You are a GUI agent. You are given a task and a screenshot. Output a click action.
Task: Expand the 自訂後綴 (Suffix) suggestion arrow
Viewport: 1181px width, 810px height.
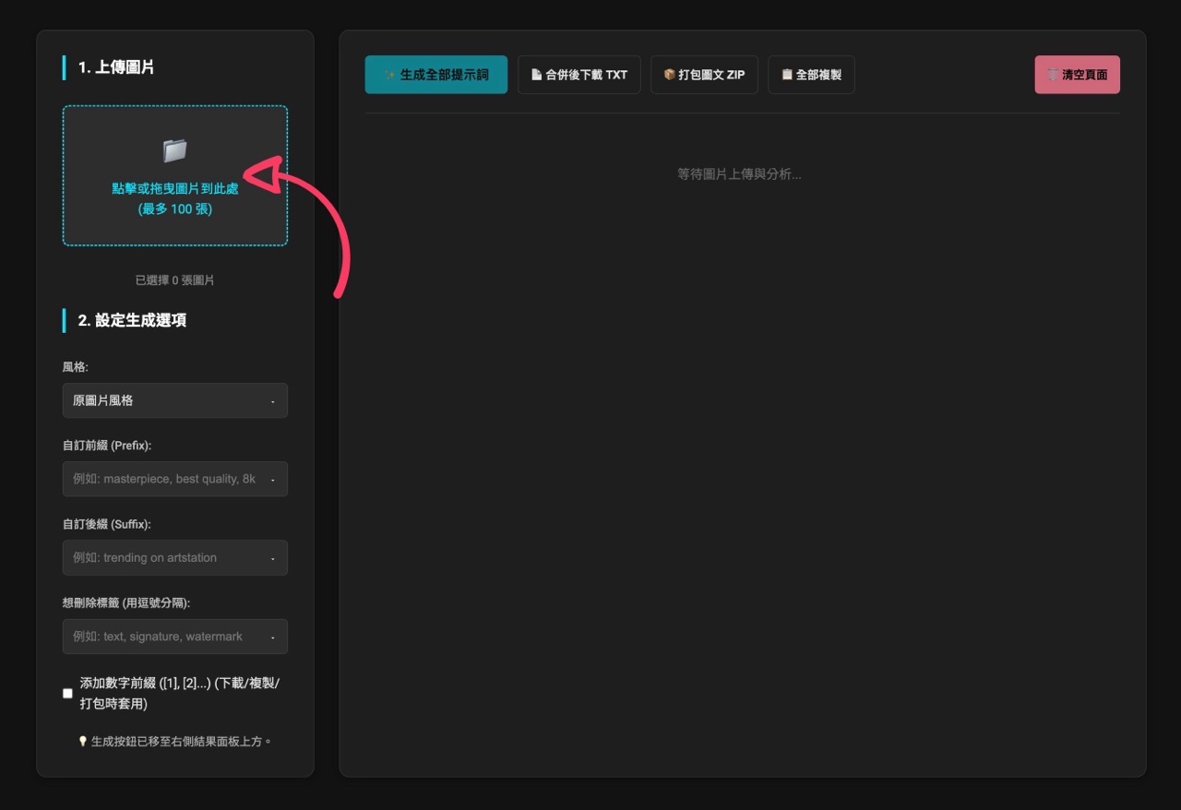tap(272, 558)
